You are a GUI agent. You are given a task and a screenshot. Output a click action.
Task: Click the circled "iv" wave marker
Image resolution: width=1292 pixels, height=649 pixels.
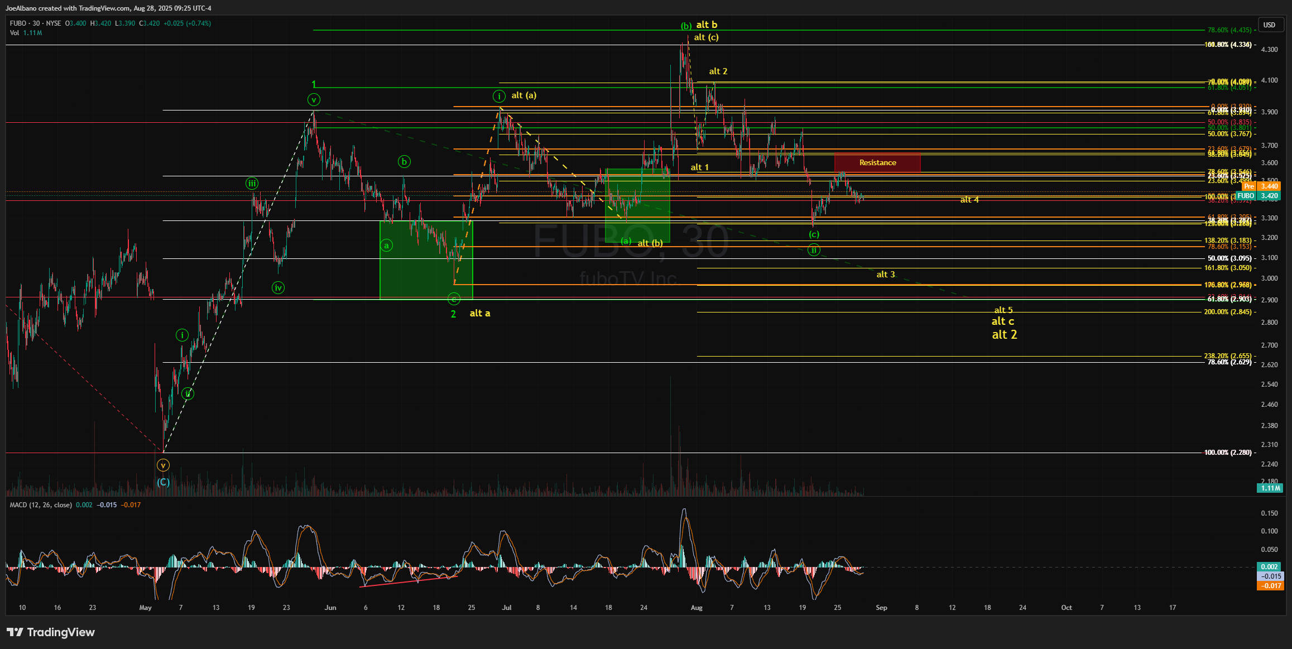click(278, 288)
